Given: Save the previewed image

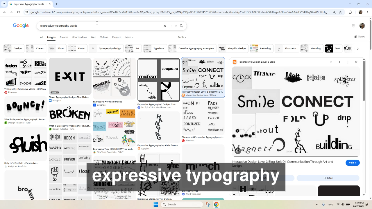Looking at the screenshot, I should [328, 178].
